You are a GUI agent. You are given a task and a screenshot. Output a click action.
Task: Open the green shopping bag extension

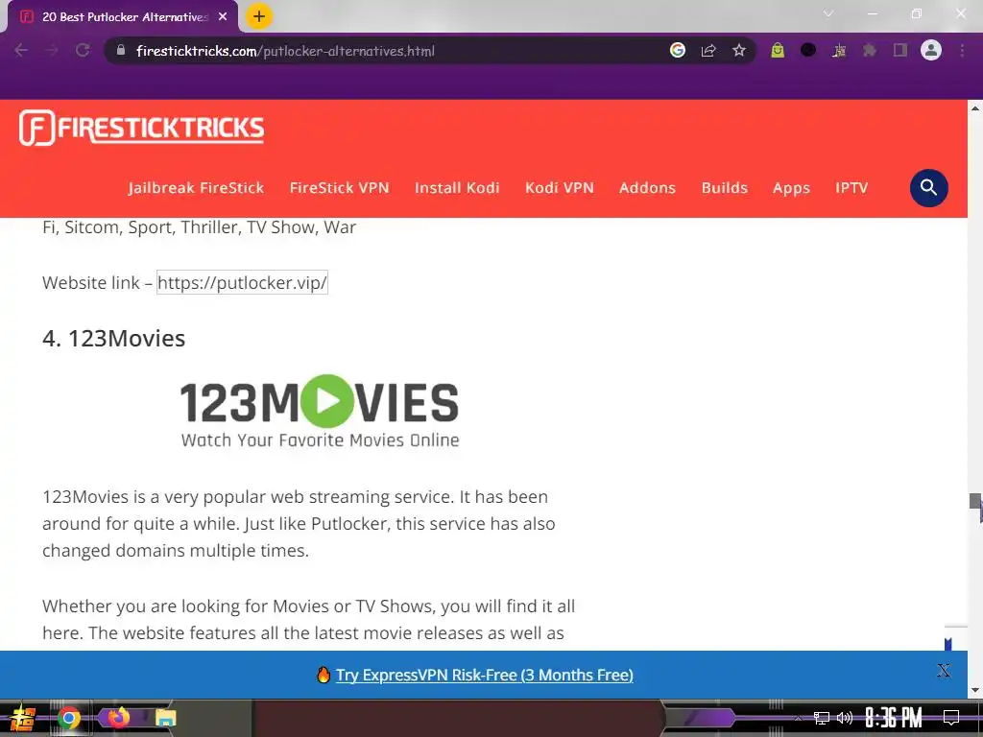click(x=778, y=50)
